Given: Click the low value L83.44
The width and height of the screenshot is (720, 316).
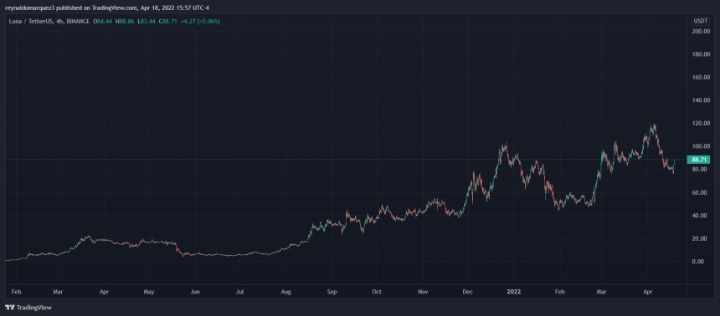Looking at the screenshot, I should pos(146,21).
